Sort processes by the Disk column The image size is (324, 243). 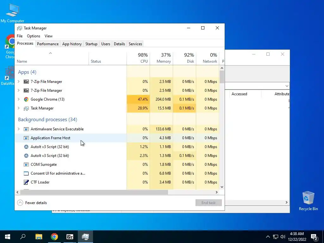[184, 58]
